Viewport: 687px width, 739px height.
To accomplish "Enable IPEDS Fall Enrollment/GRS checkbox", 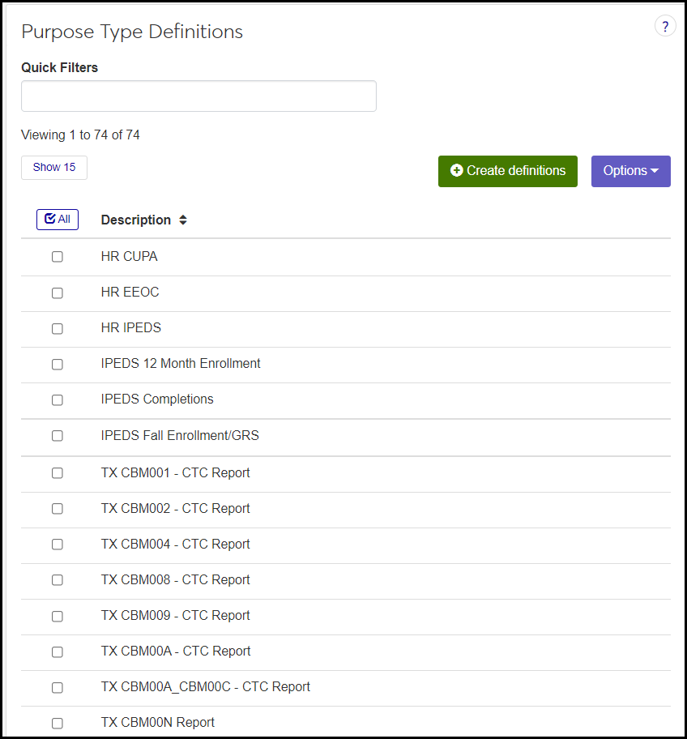I will point(58,436).
